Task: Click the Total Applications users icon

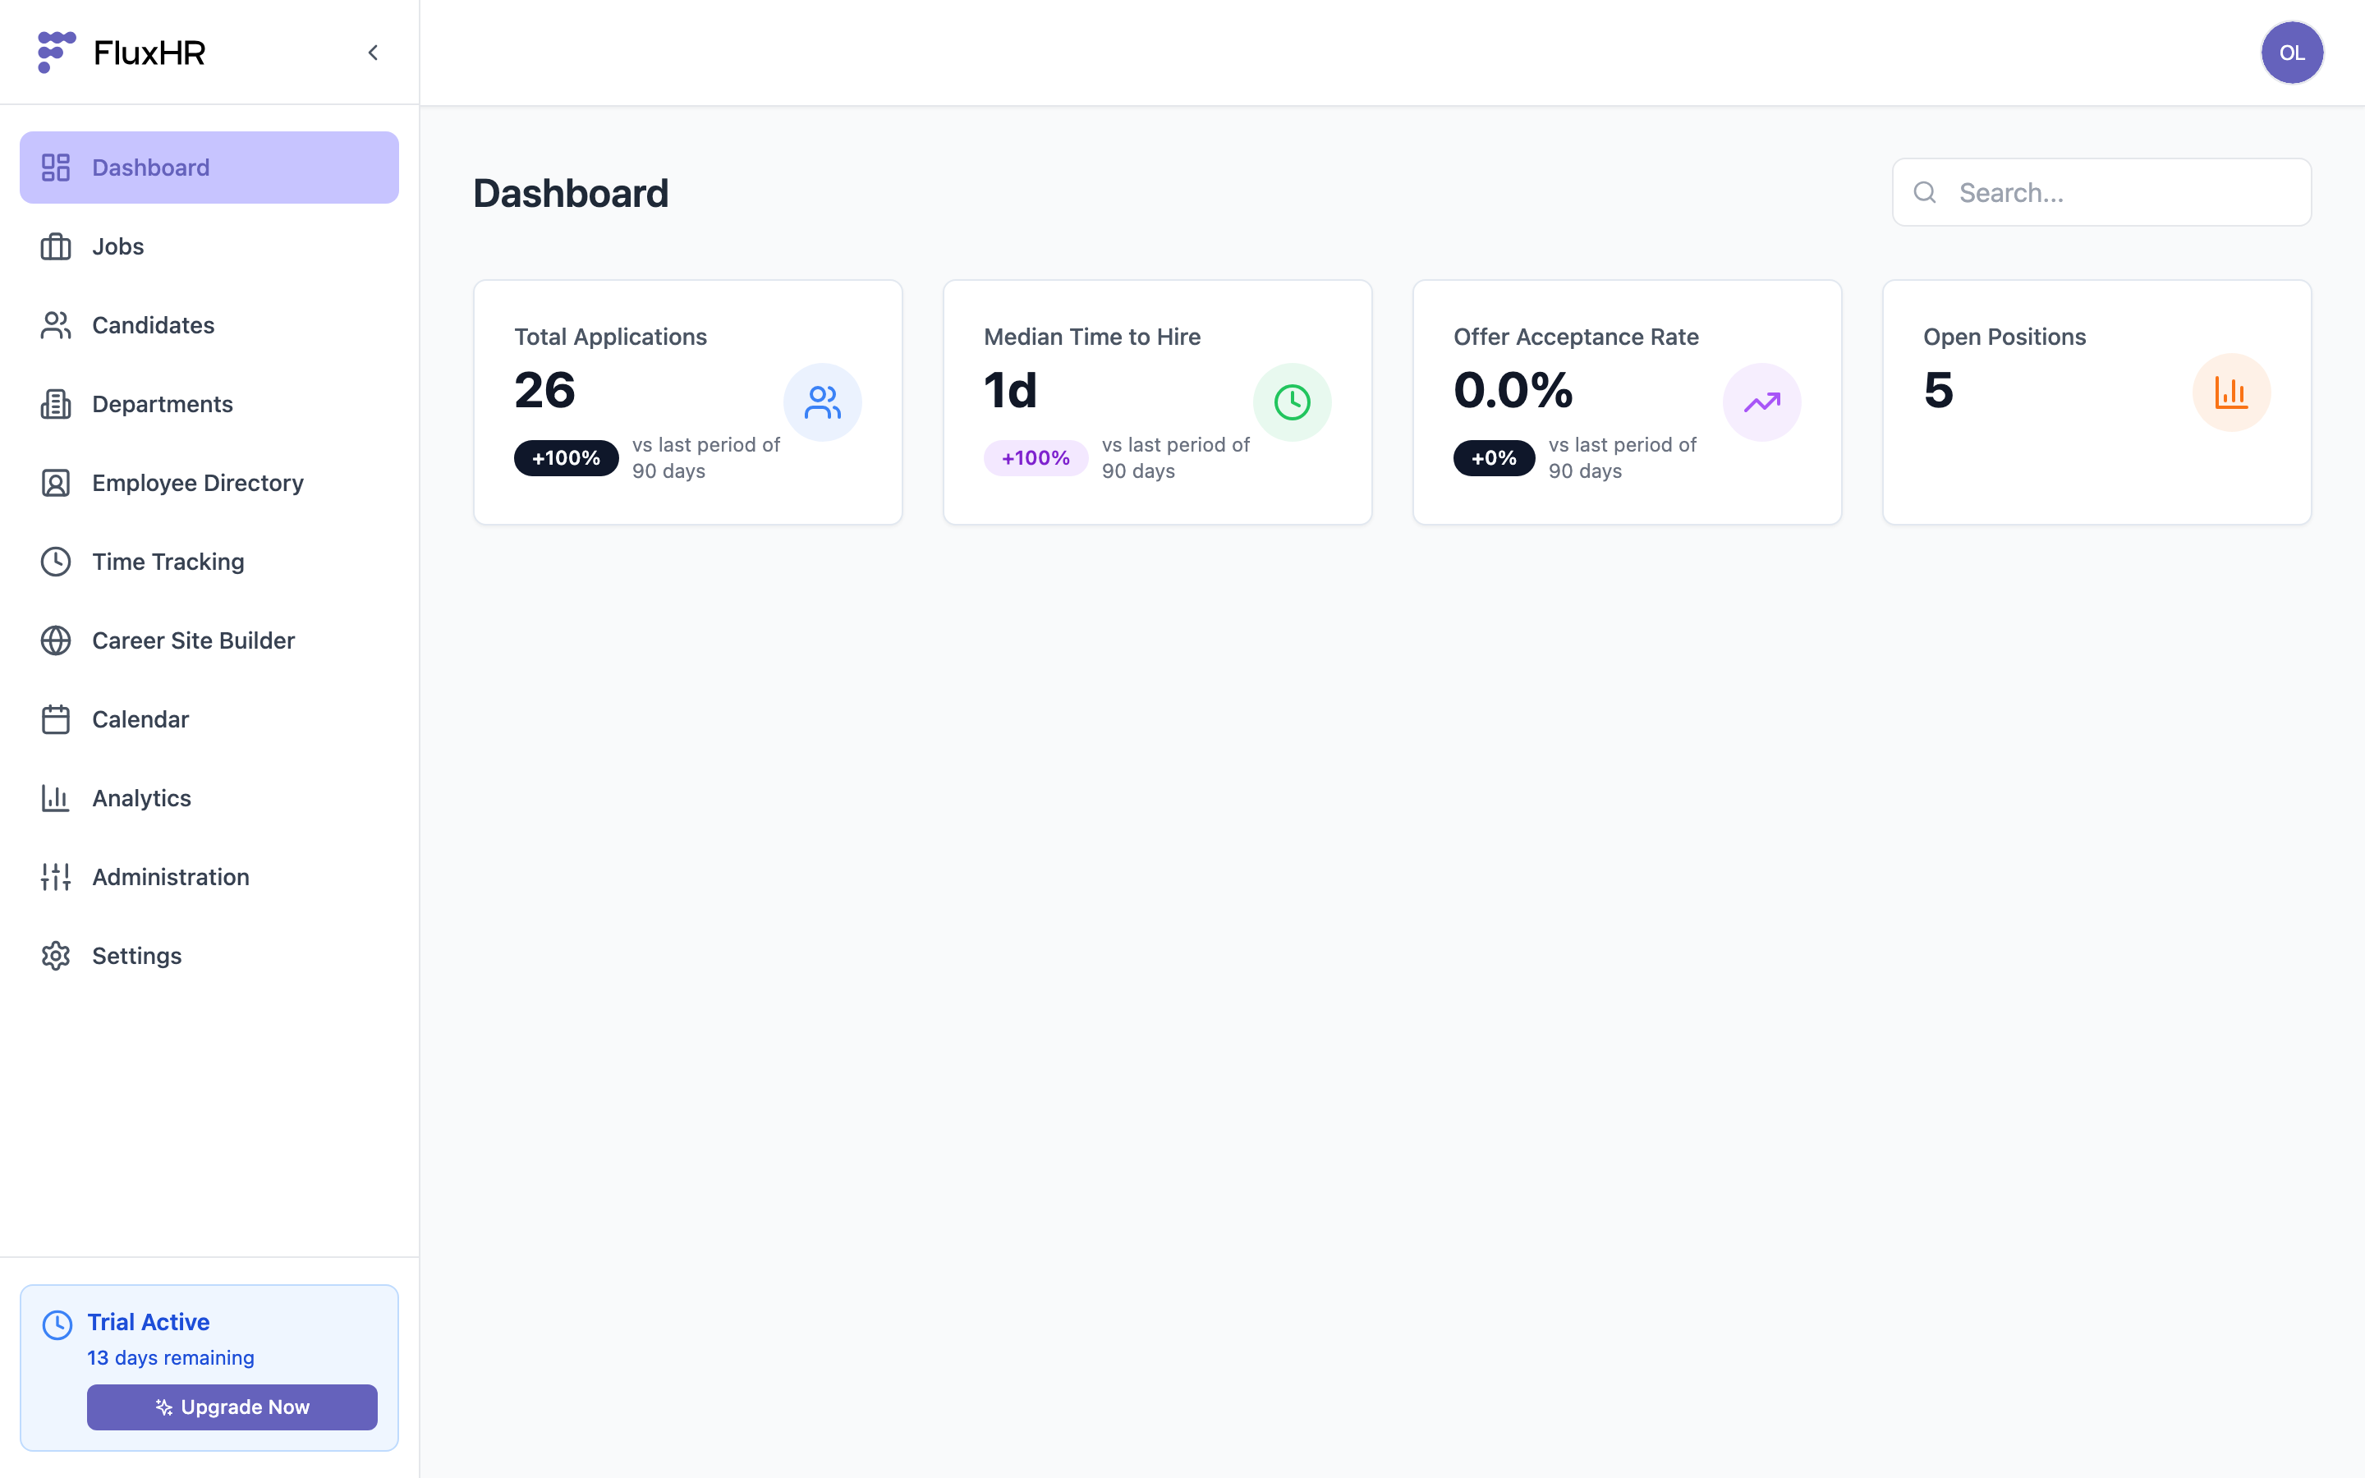Action: (x=822, y=402)
